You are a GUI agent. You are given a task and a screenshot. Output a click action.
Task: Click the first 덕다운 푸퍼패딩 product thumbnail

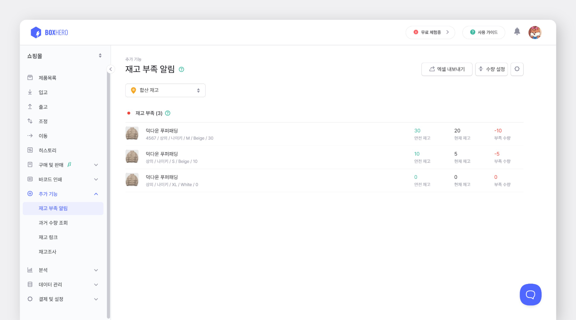click(132, 134)
